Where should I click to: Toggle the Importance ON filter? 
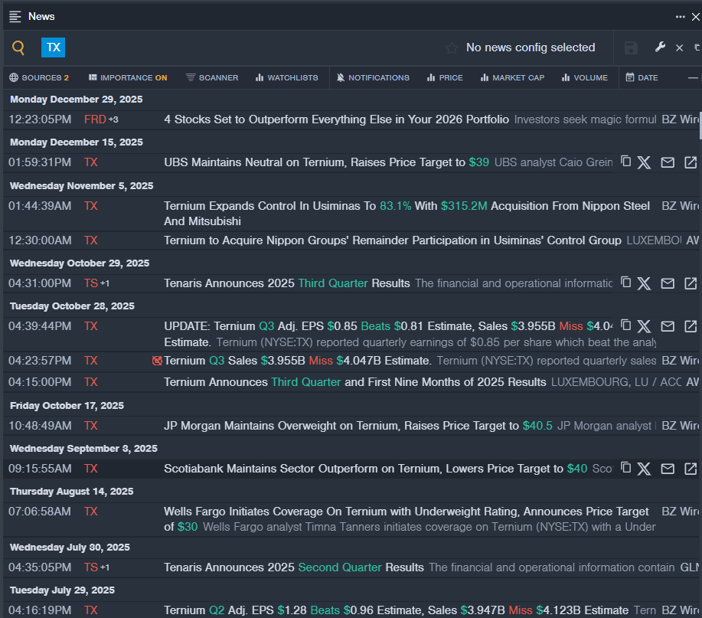127,77
